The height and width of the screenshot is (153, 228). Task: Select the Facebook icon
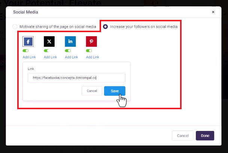click(28, 42)
